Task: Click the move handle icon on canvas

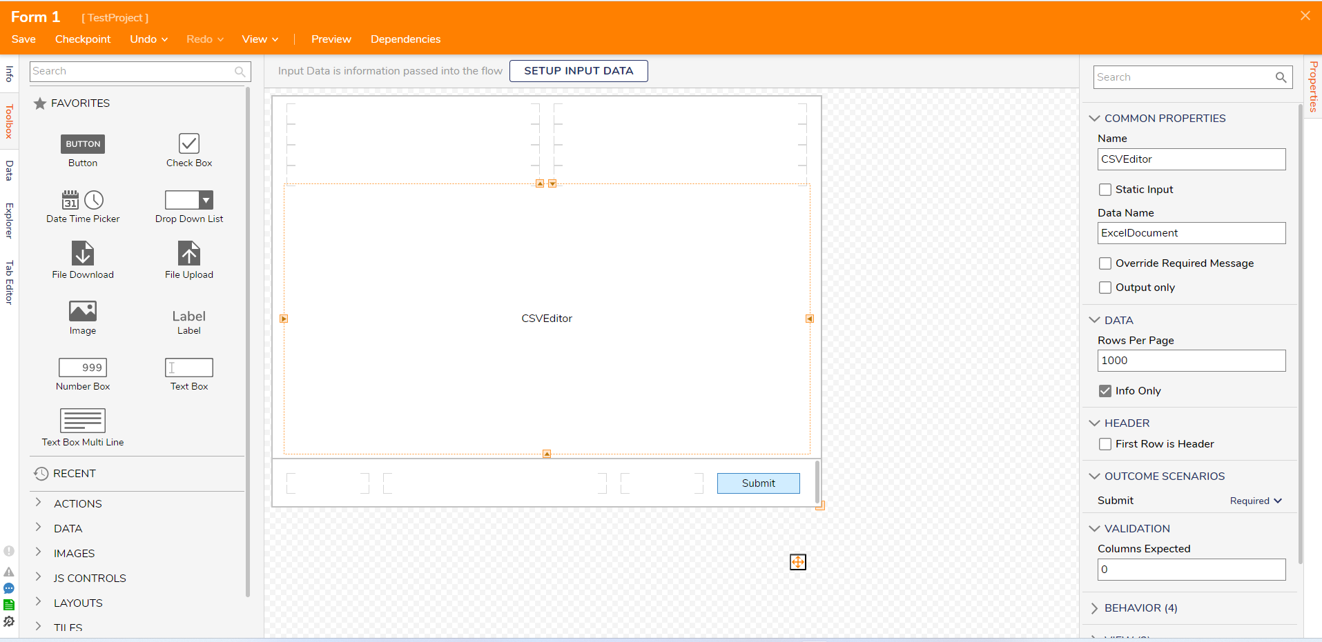Action: (x=798, y=562)
